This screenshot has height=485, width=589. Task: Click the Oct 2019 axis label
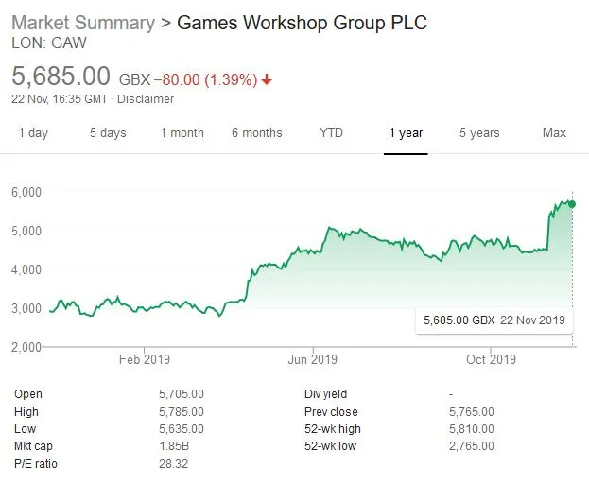(491, 359)
